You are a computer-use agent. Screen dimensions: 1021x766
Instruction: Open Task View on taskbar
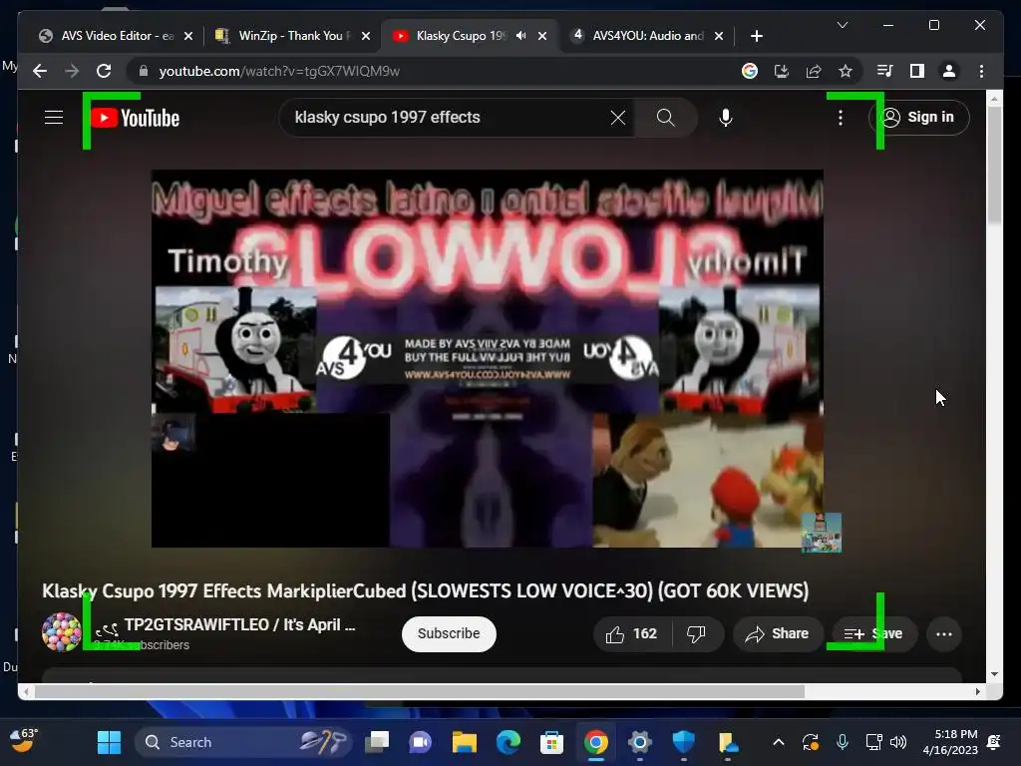pyautogui.click(x=377, y=742)
